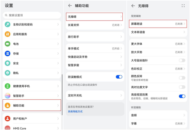Focus the 搜索设置项 search field
The width and height of the screenshot is (190, 130).
coord(32,15)
